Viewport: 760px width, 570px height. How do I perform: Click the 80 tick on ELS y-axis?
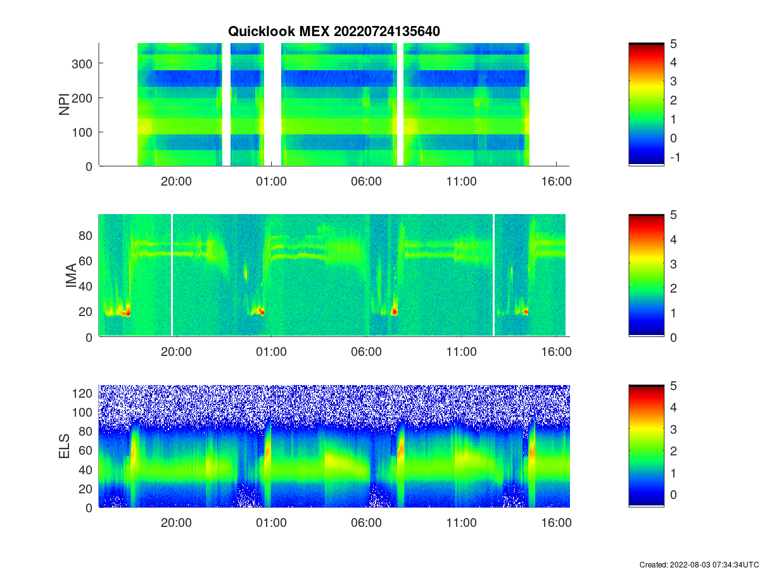click(x=87, y=431)
